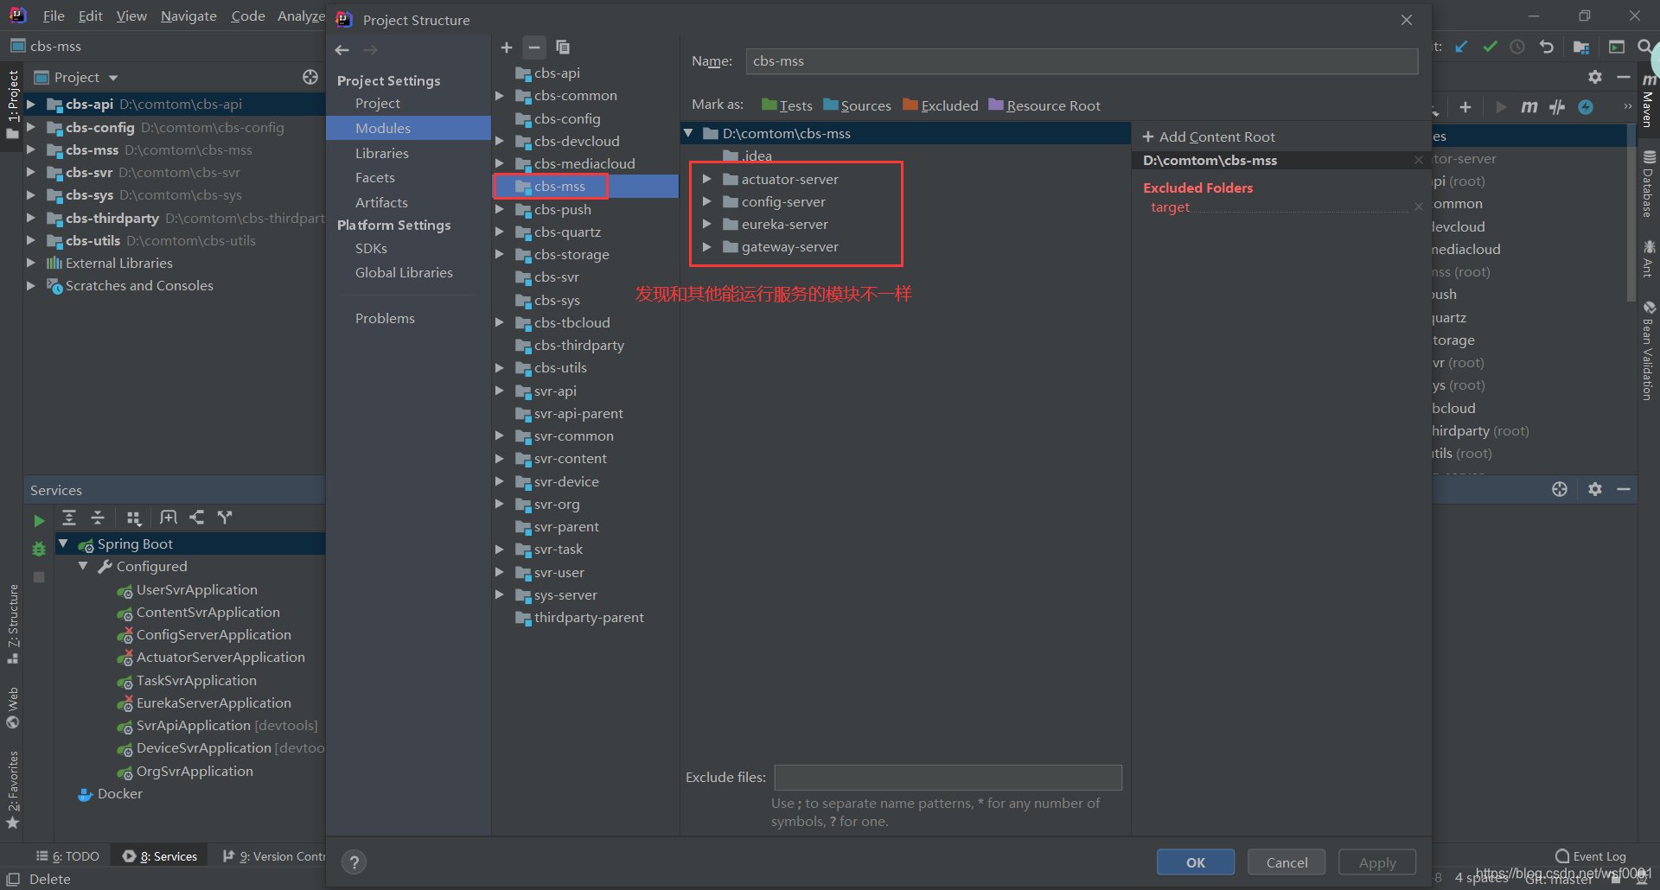Mark as Sources folder
1660x890 pixels.
click(857, 105)
